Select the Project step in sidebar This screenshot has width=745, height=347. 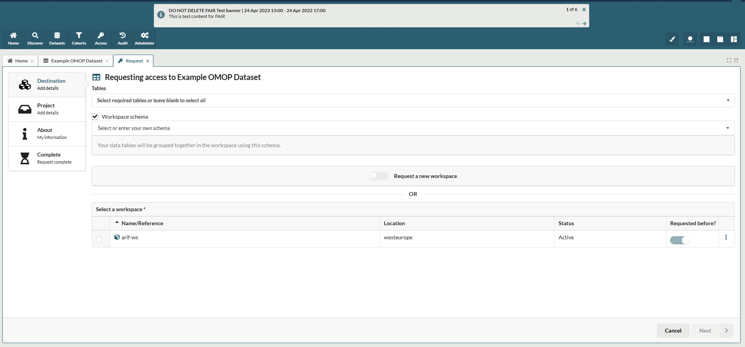click(47, 109)
